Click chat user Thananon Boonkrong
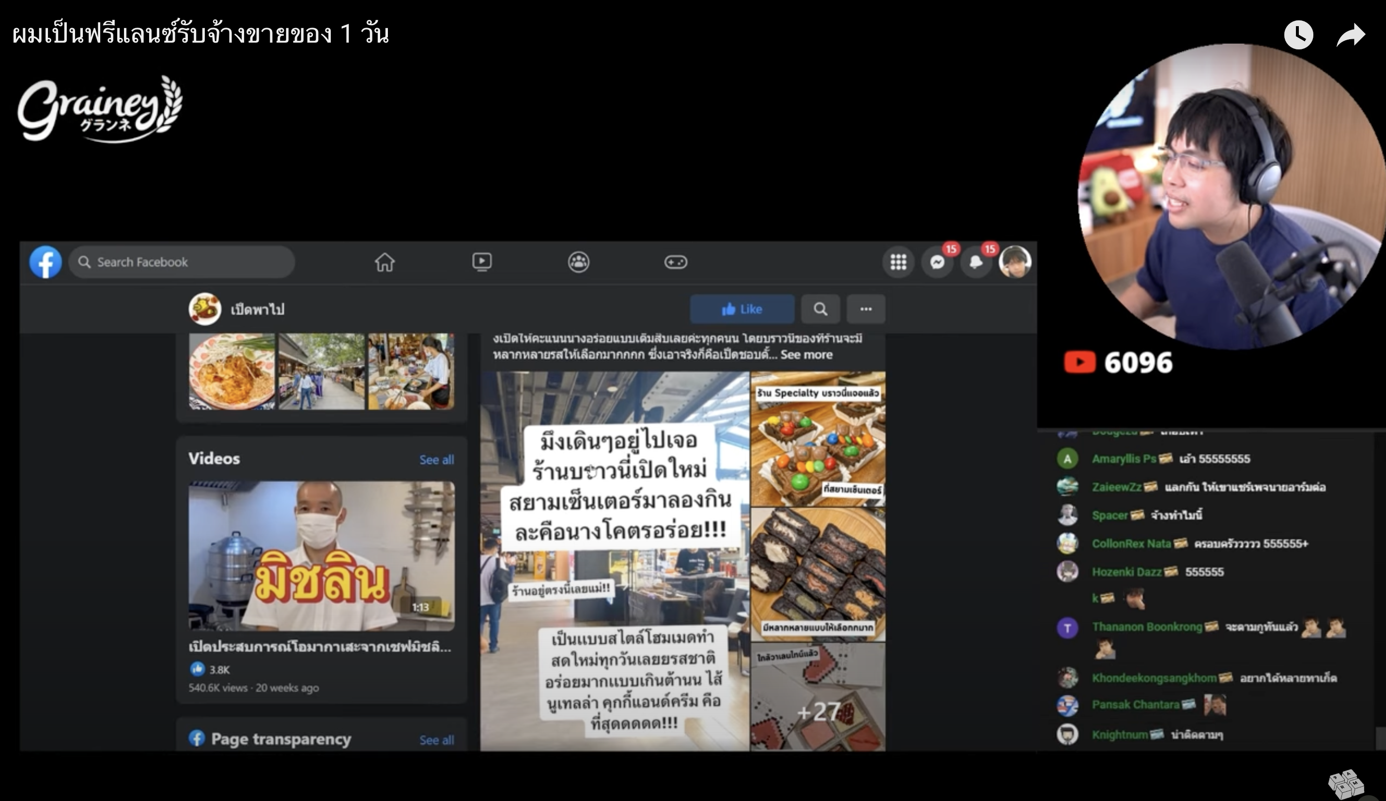 1147,627
